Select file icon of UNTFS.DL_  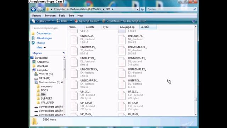click(x=122, y=84)
